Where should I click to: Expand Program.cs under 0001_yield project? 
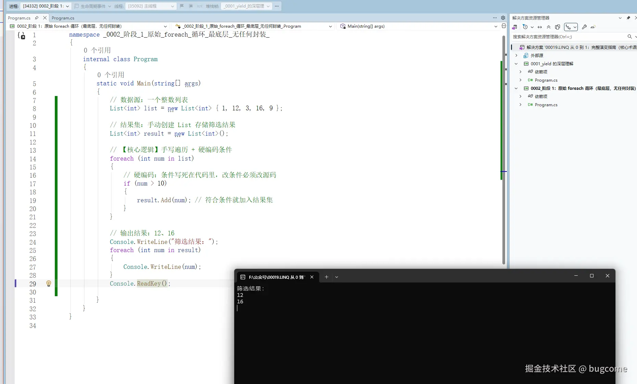coord(521,80)
